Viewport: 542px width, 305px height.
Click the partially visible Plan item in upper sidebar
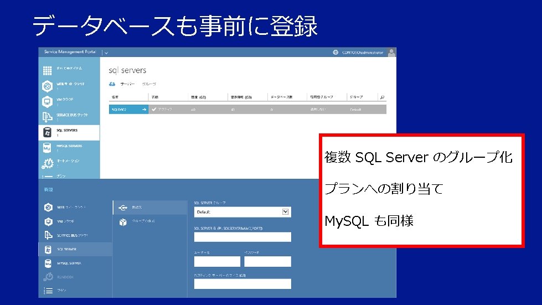[69, 176]
